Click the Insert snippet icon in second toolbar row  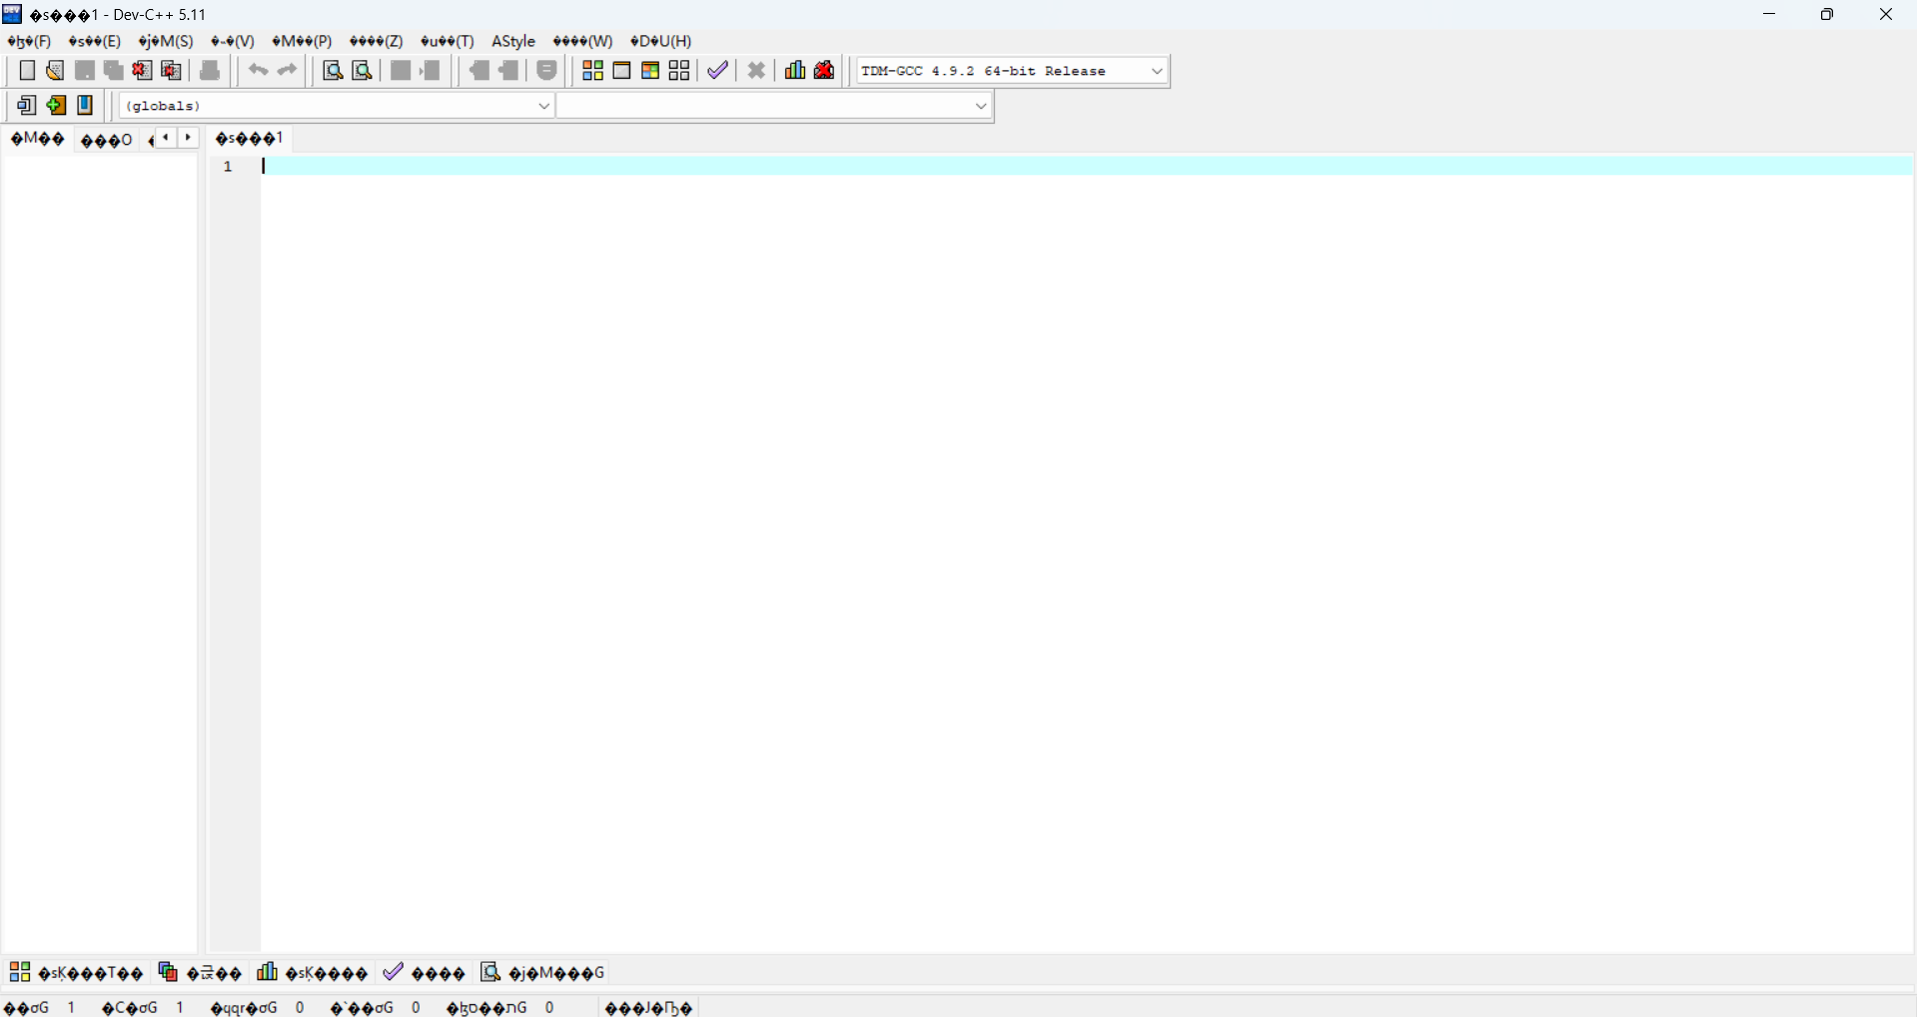[27, 105]
